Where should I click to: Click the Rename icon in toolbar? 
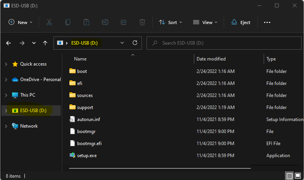pos(105,22)
